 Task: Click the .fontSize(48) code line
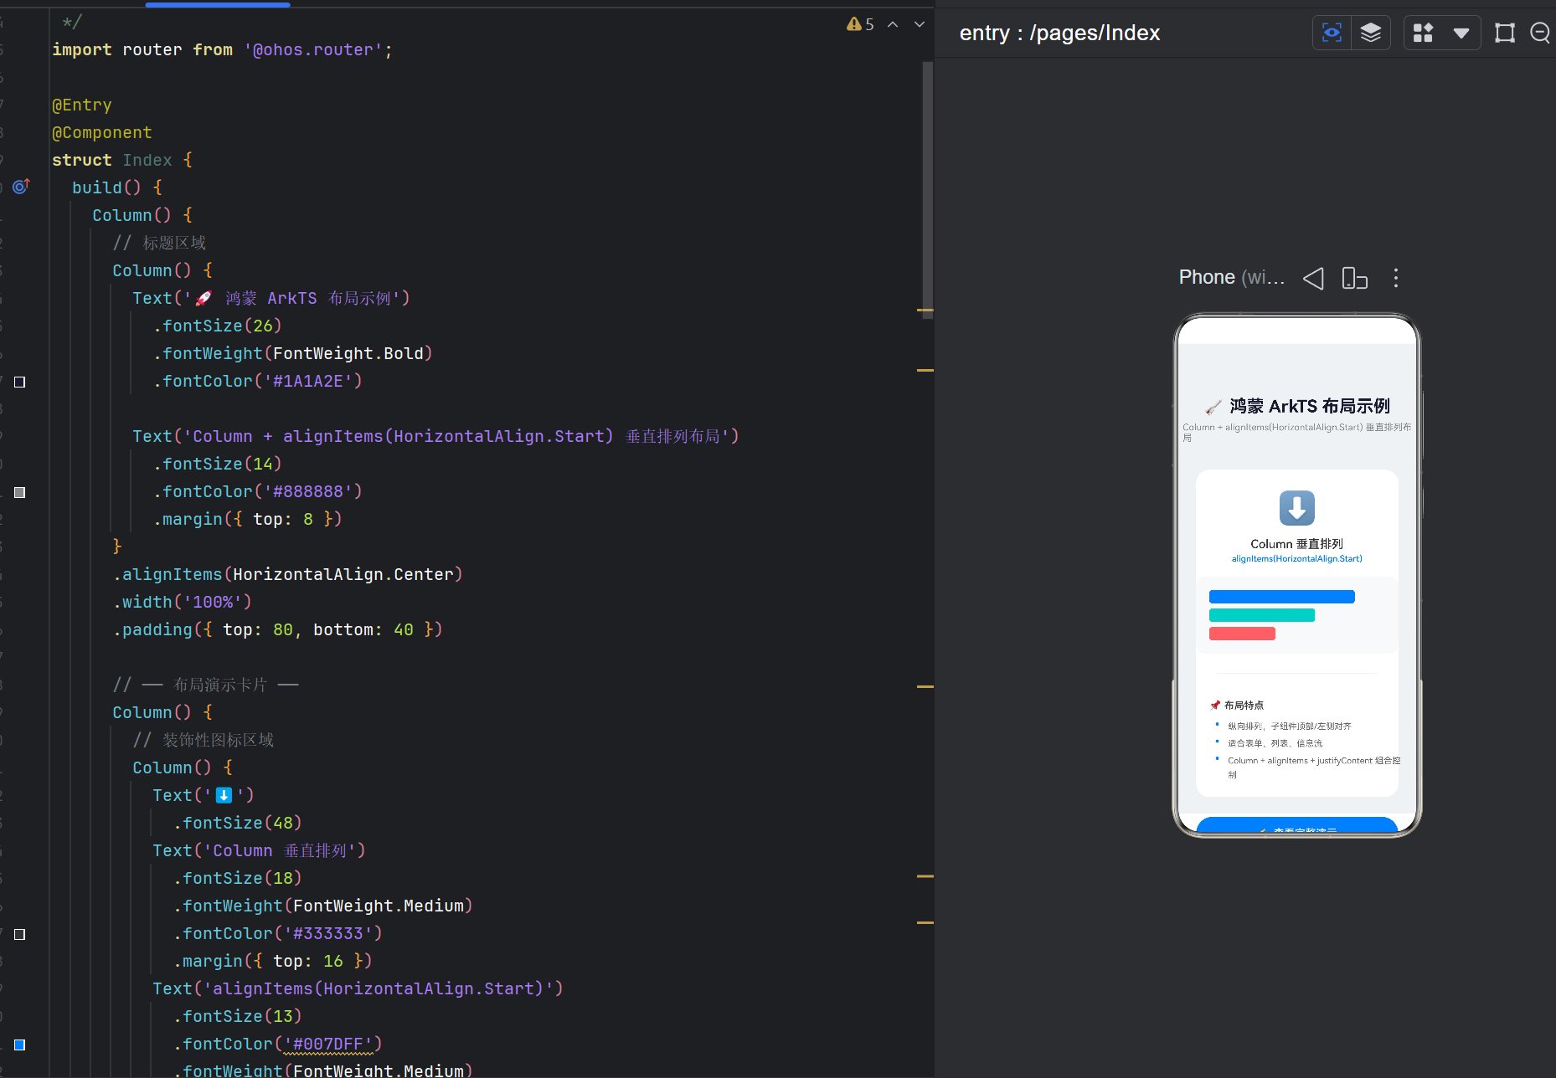coord(238,823)
